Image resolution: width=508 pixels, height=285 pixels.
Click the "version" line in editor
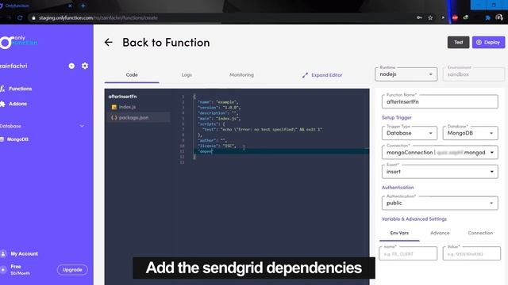(219, 108)
